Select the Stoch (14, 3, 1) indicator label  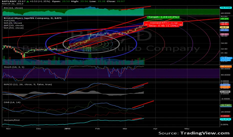[x=14, y=67]
